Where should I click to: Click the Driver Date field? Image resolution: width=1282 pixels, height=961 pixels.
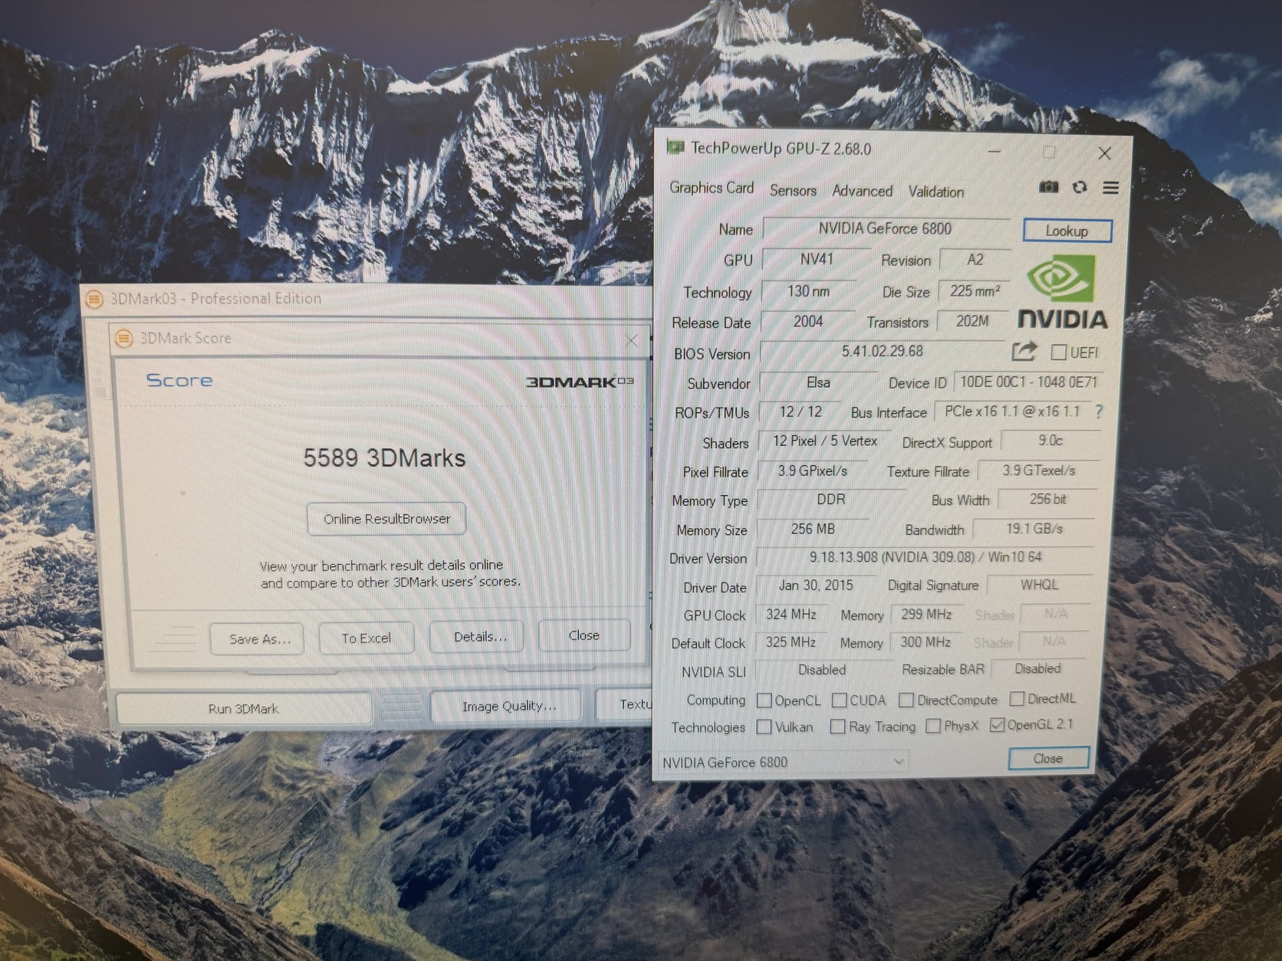point(816,585)
